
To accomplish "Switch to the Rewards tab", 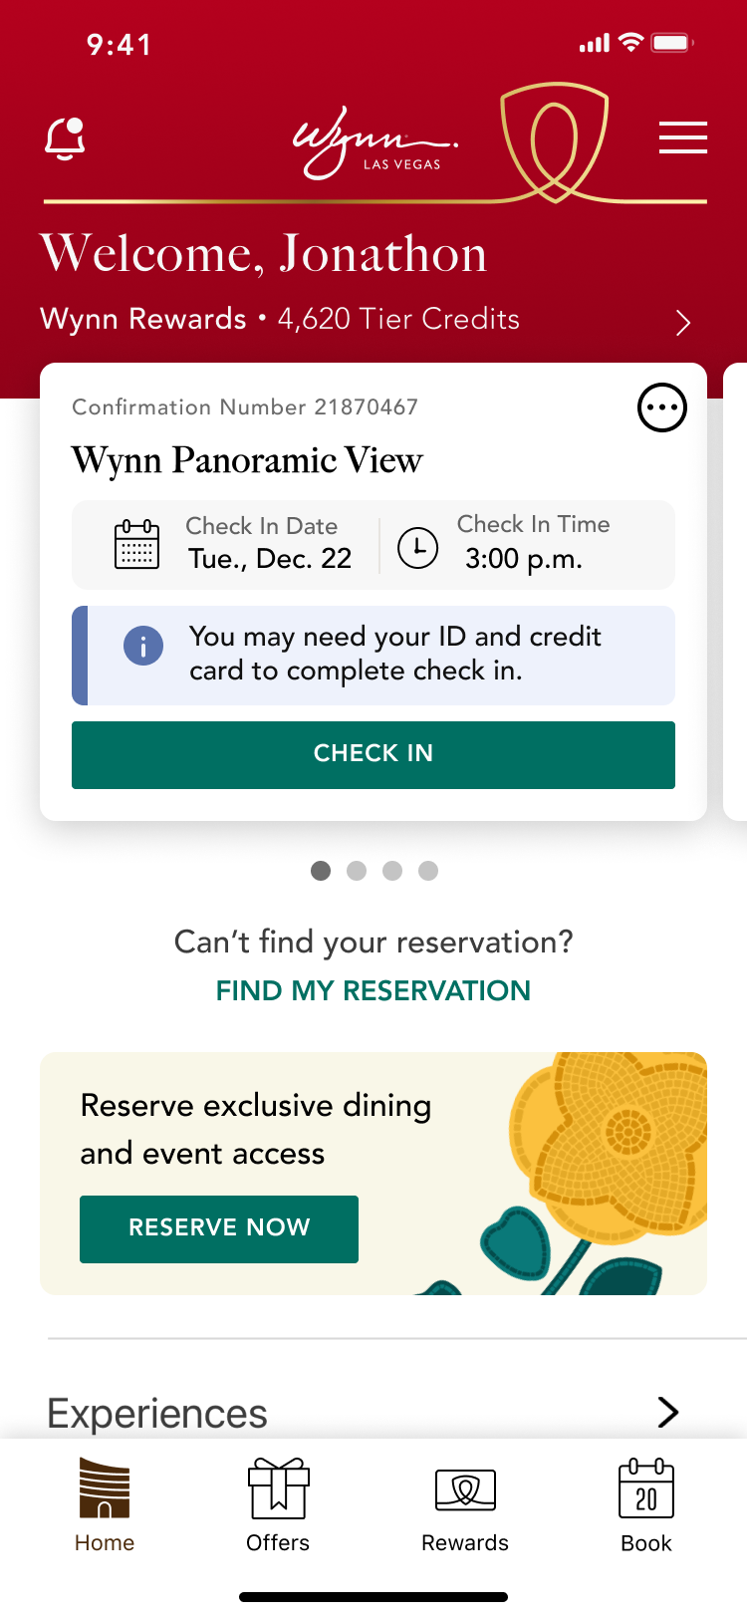I will [x=465, y=1504].
